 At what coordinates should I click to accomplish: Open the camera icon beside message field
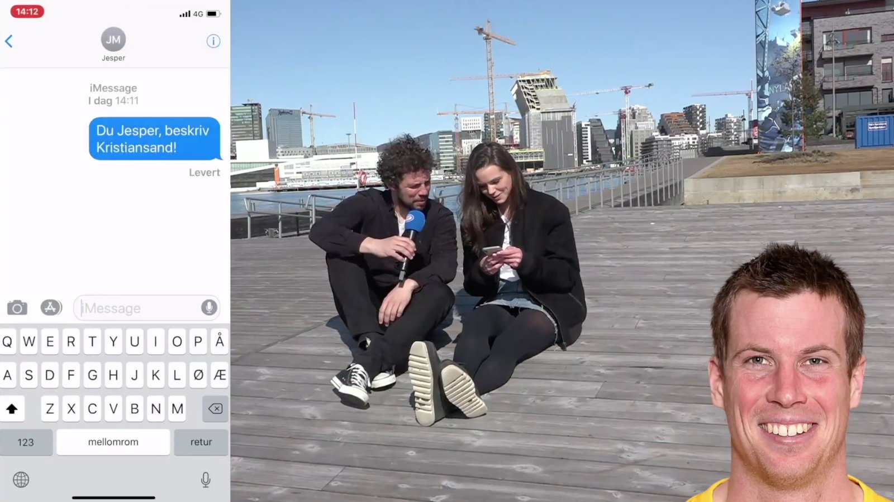[17, 308]
